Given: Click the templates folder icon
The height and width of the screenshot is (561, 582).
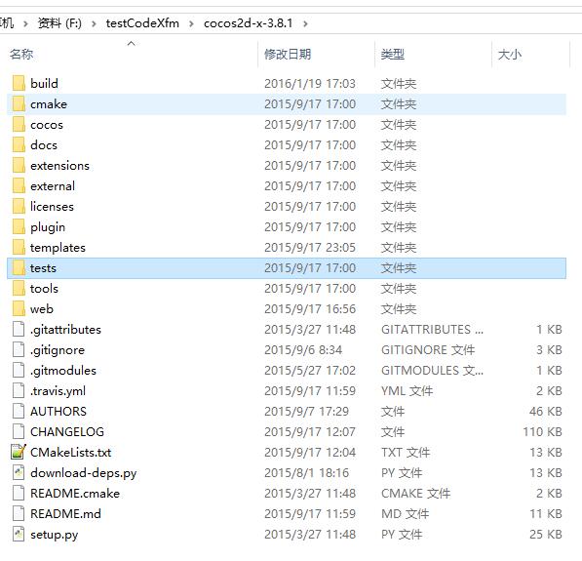Looking at the screenshot, I should click(19, 248).
